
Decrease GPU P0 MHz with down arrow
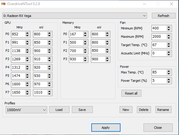tap(27, 35)
